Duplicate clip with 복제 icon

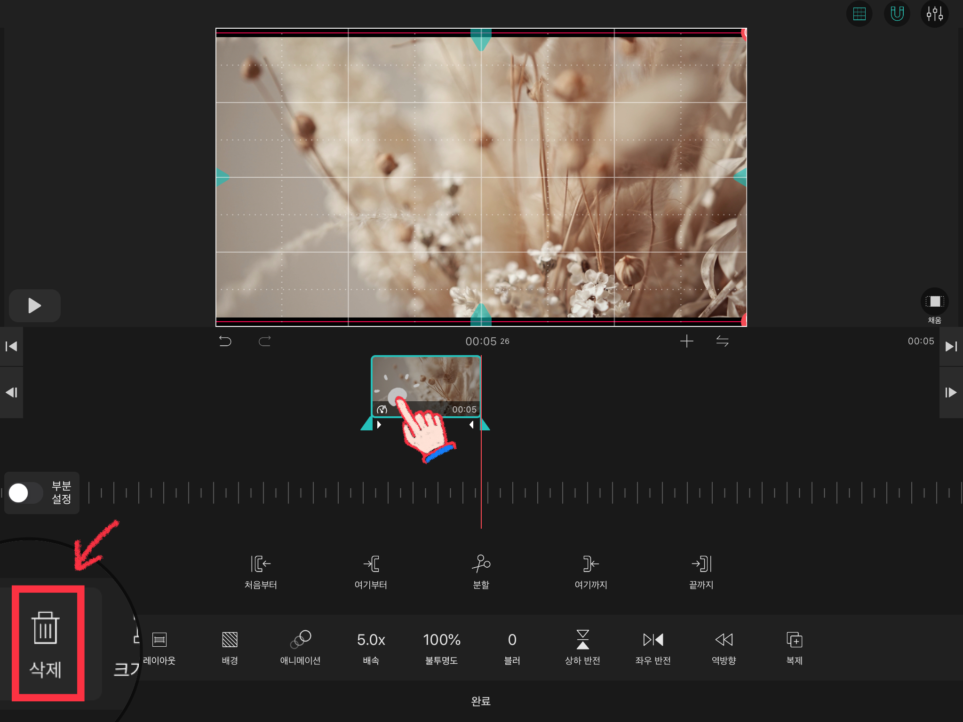coord(794,640)
